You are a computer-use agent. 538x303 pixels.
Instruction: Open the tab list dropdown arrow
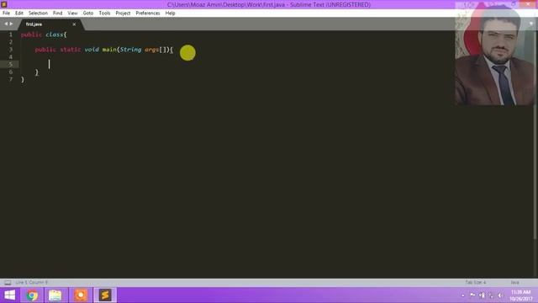[530, 24]
